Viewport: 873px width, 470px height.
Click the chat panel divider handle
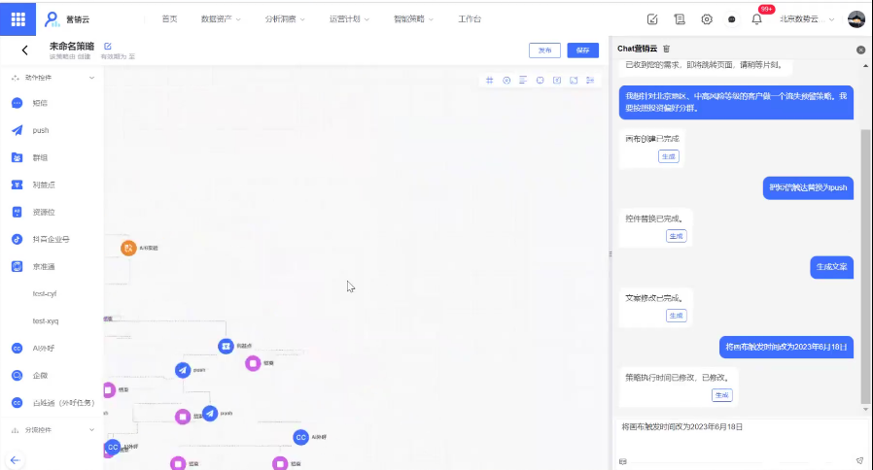pyautogui.click(x=611, y=253)
